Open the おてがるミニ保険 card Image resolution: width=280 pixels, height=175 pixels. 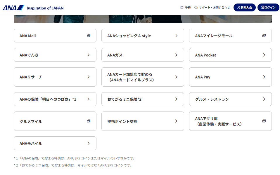tap(143, 99)
